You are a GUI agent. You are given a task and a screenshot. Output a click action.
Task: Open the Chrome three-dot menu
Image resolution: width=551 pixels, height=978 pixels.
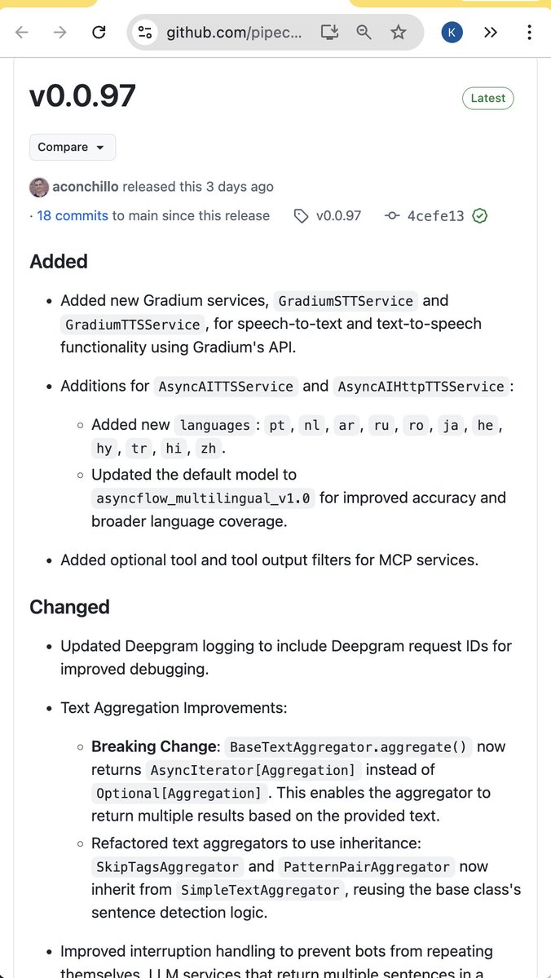pyautogui.click(x=529, y=33)
